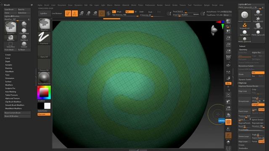Click the Scroll canvas icon

pos(228,31)
